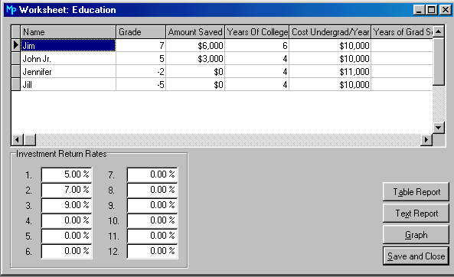Viewport: 454px width, 277px height.
Task: Click the Cost Undergrad/Year column header
Action: (x=330, y=32)
